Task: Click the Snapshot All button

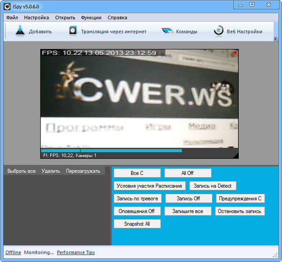Action: click(x=137, y=224)
